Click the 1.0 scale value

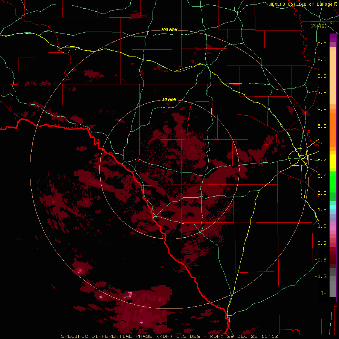point(322,226)
